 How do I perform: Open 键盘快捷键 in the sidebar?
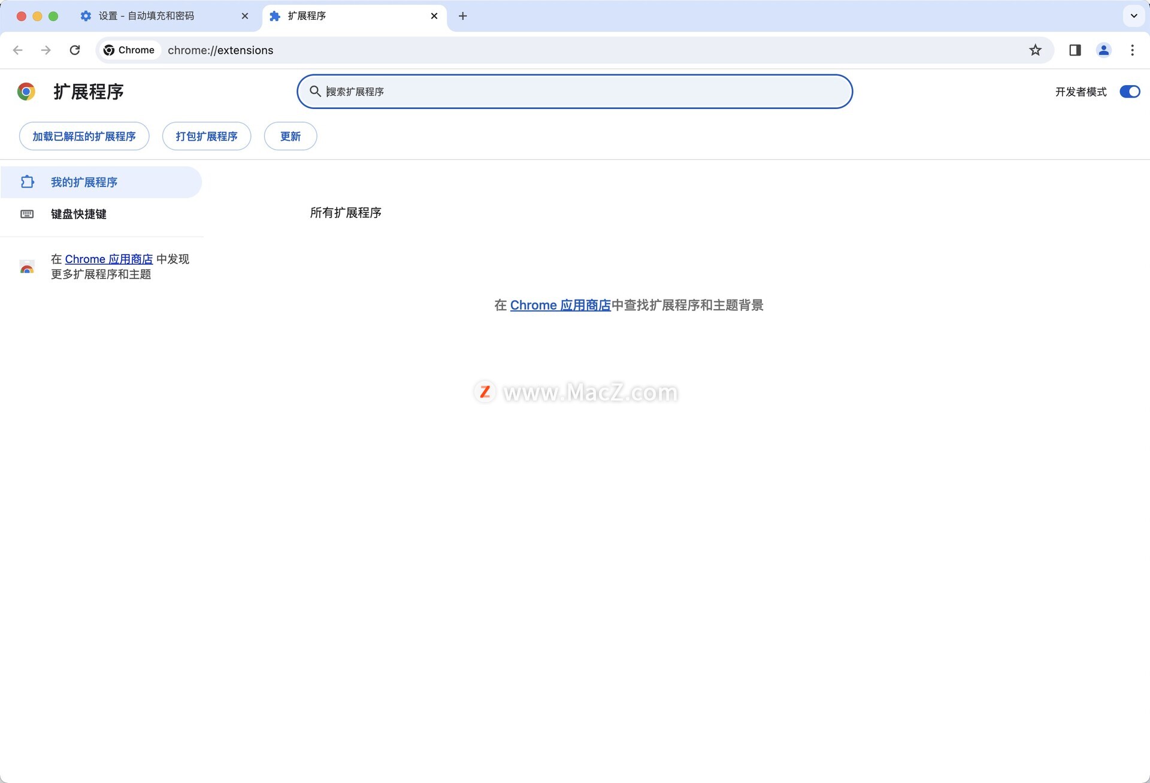(101, 214)
